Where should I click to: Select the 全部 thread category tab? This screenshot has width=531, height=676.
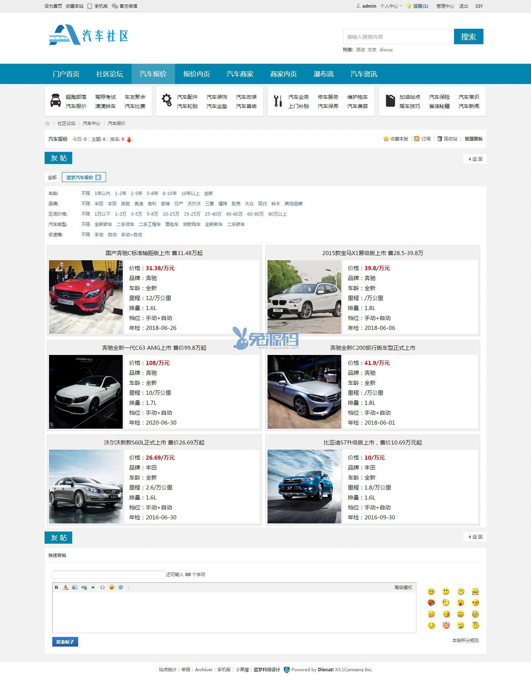(52, 177)
